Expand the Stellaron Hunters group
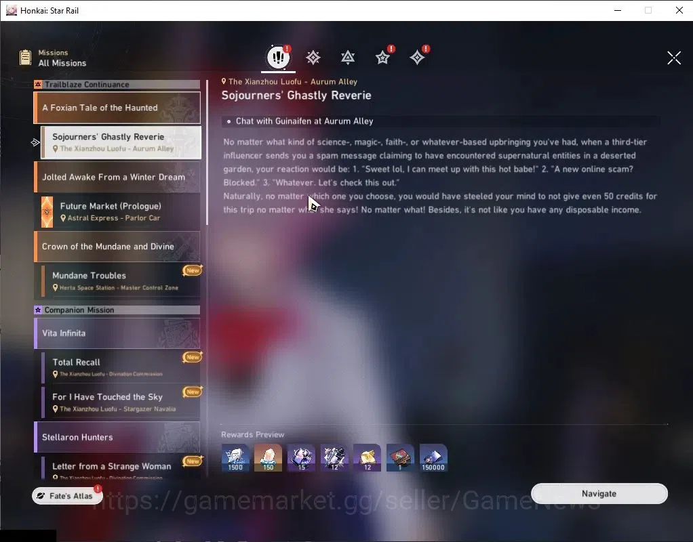693x542 pixels. [117, 437]
